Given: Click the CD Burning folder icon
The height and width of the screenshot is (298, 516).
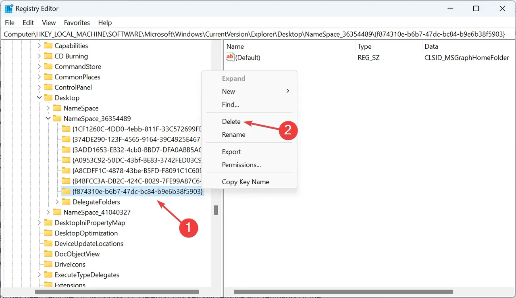Looking at the screenshot, I should click(48, 56).
